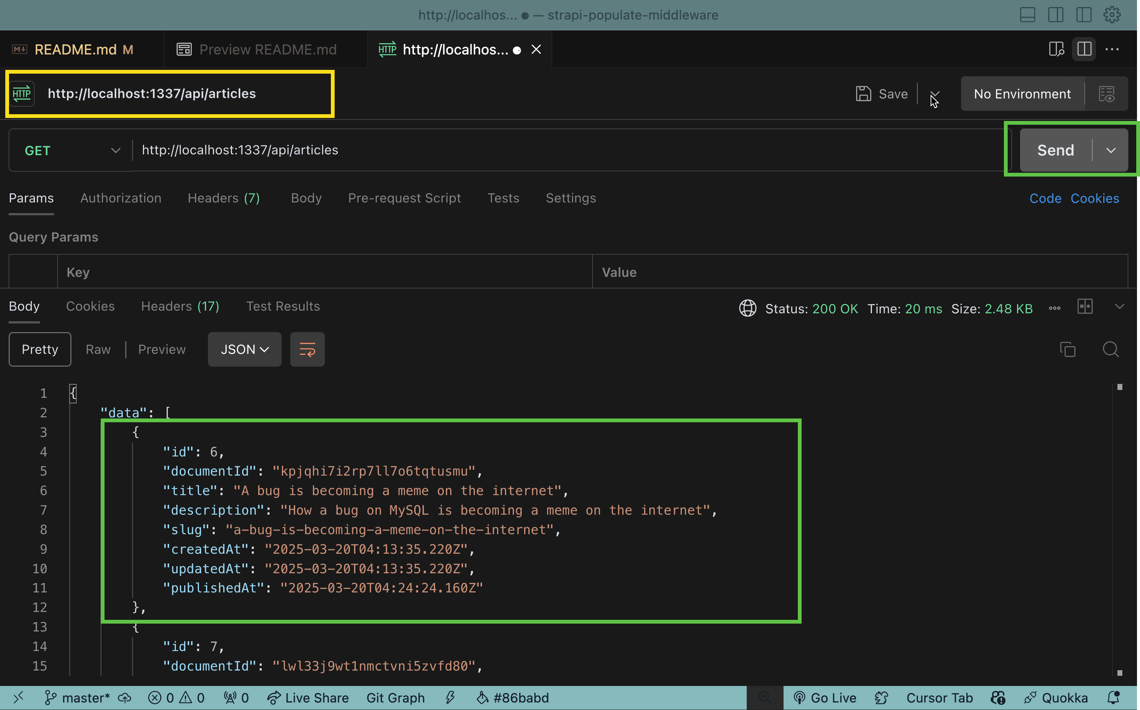Click the request name http://localhost:1337/api/articles

click(152, 94)
